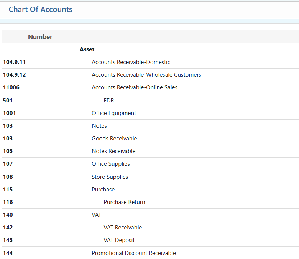The width and height of the screenshot is (299, 259).
Task: Select the Store Supplies account
Action: point(110,177)
